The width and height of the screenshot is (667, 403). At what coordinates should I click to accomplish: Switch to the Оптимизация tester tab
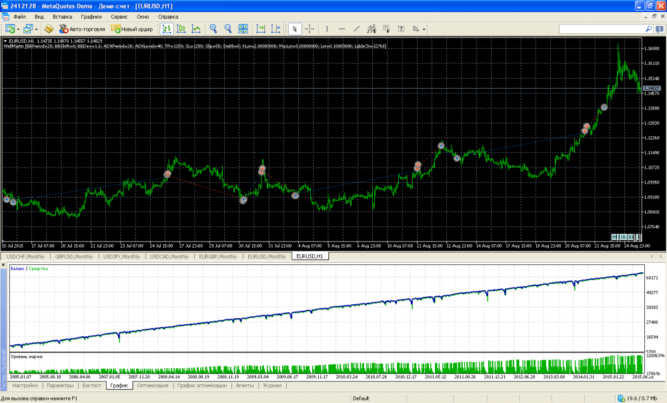152,385
